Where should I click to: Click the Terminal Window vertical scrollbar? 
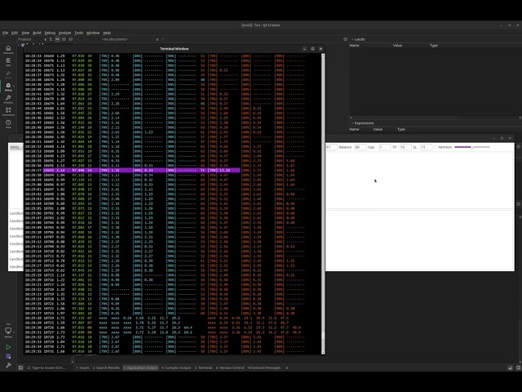pos(323,203)
